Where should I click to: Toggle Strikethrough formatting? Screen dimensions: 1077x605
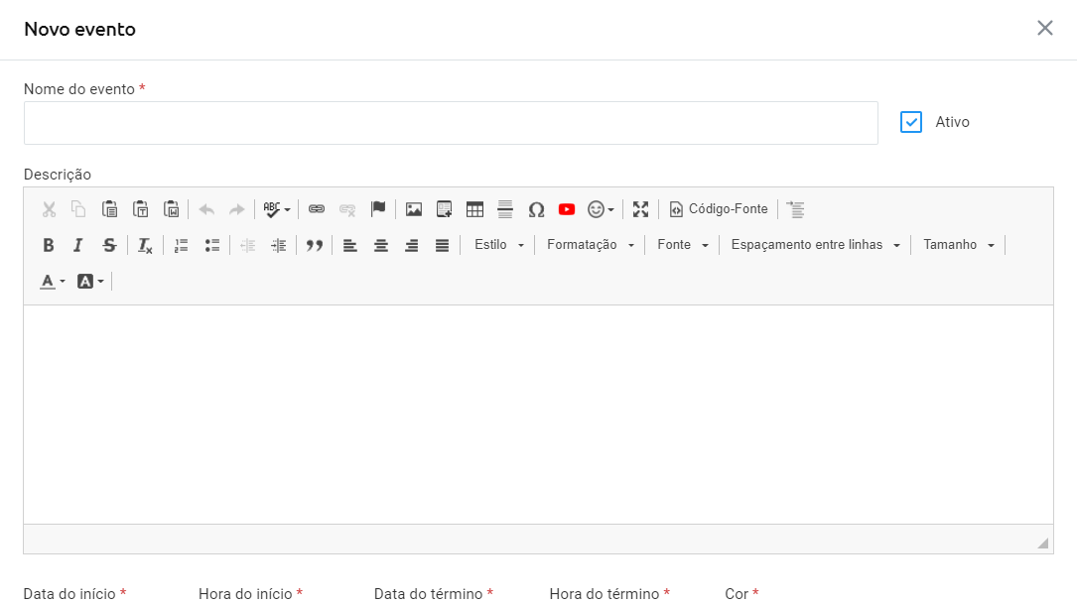click(109, 245)
